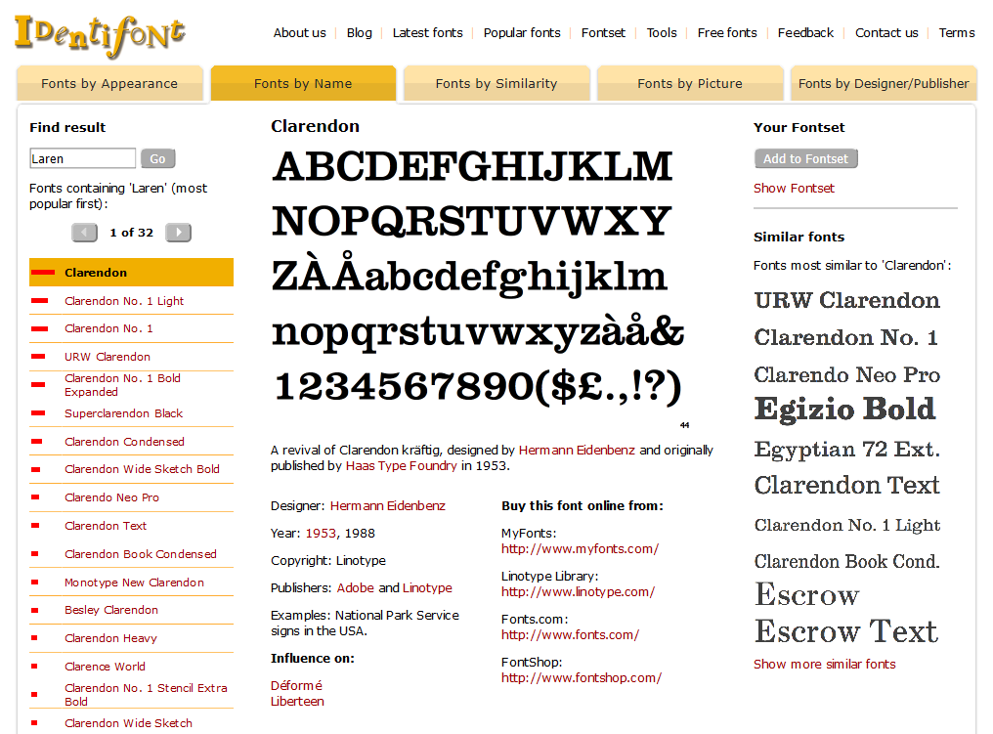Viewport: 993px width, 734px height.
Task: Click the font name search field
Action: click(82, 158)
